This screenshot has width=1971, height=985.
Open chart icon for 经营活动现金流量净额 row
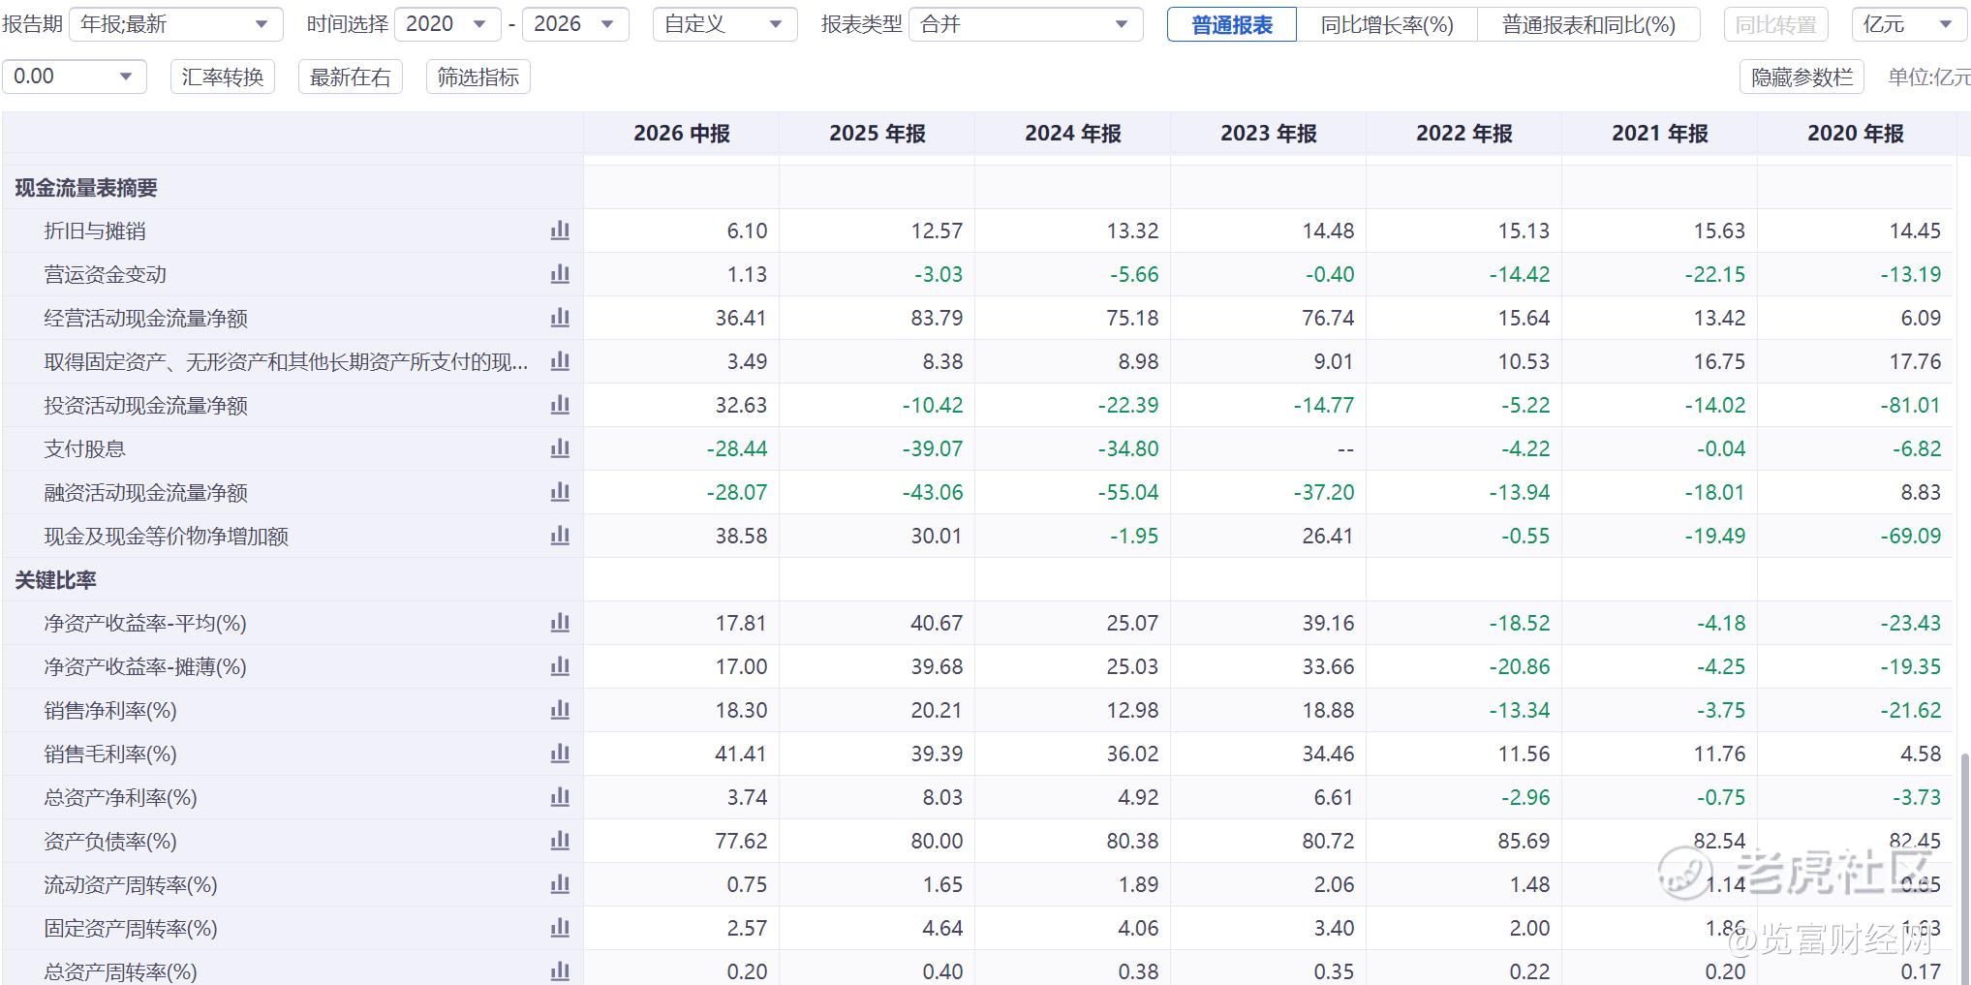coord(560,318)
